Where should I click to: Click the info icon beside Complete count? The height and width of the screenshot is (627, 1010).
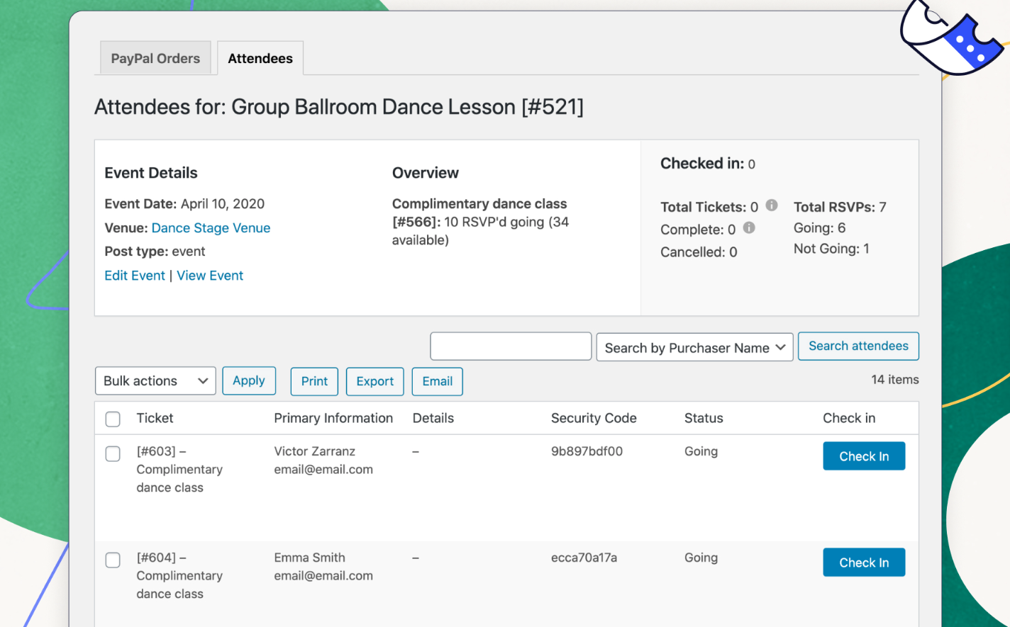(x=749, y=228)
